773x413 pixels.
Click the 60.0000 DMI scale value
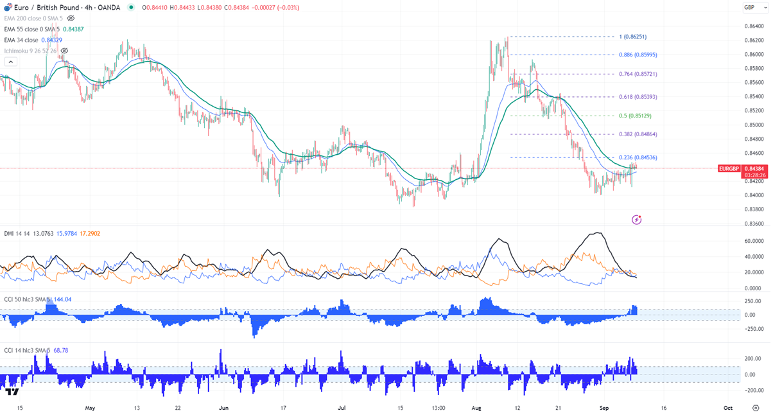tap(754, 241)
